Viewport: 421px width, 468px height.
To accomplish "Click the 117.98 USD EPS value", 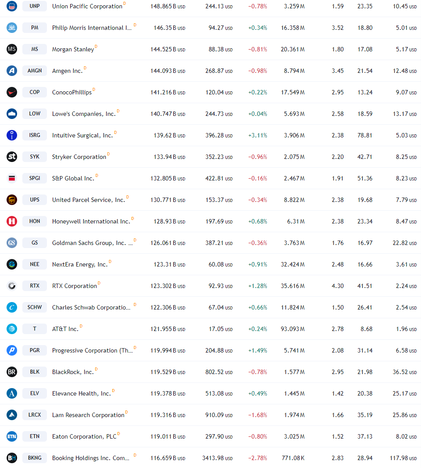I will (x=403, y=458).
